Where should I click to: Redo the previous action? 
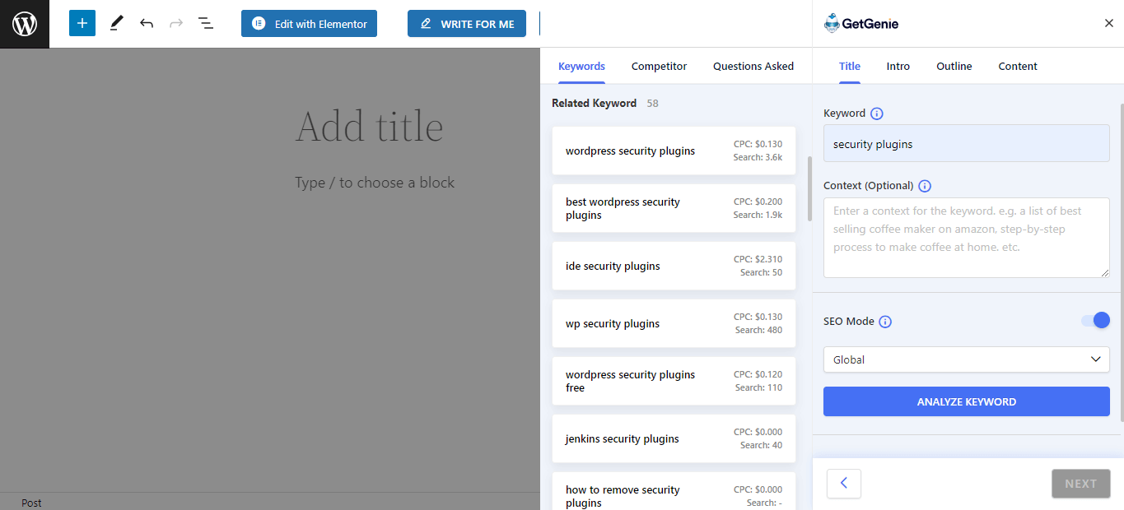(176, 23)
